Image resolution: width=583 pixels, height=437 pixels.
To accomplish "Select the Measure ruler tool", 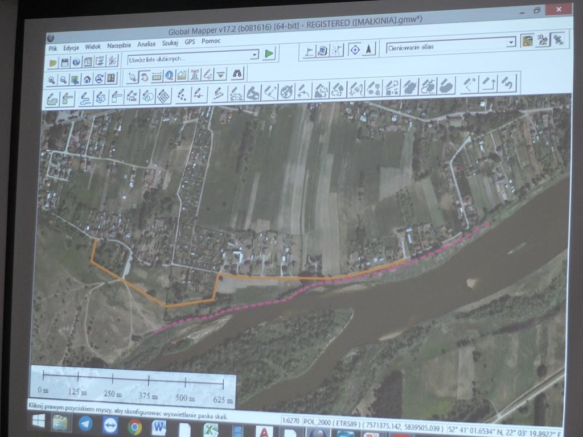I will [157, 77].
